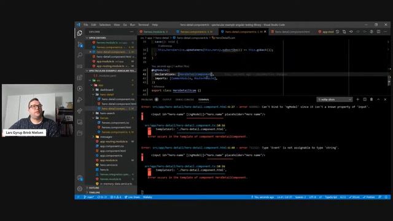
Task: Click the main branch in the status bar
Action: [x=88, y=197]
